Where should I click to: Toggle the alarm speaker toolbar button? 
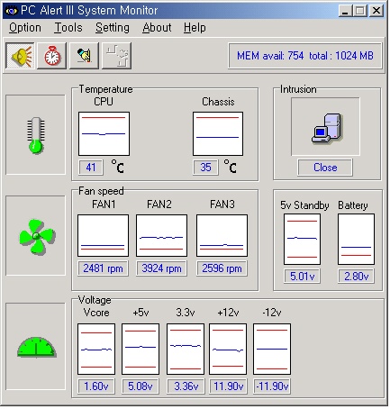click(20, 56)
